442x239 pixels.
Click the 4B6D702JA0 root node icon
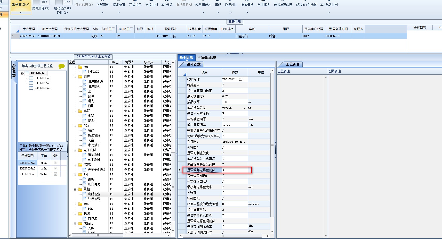tap(27, 73)
